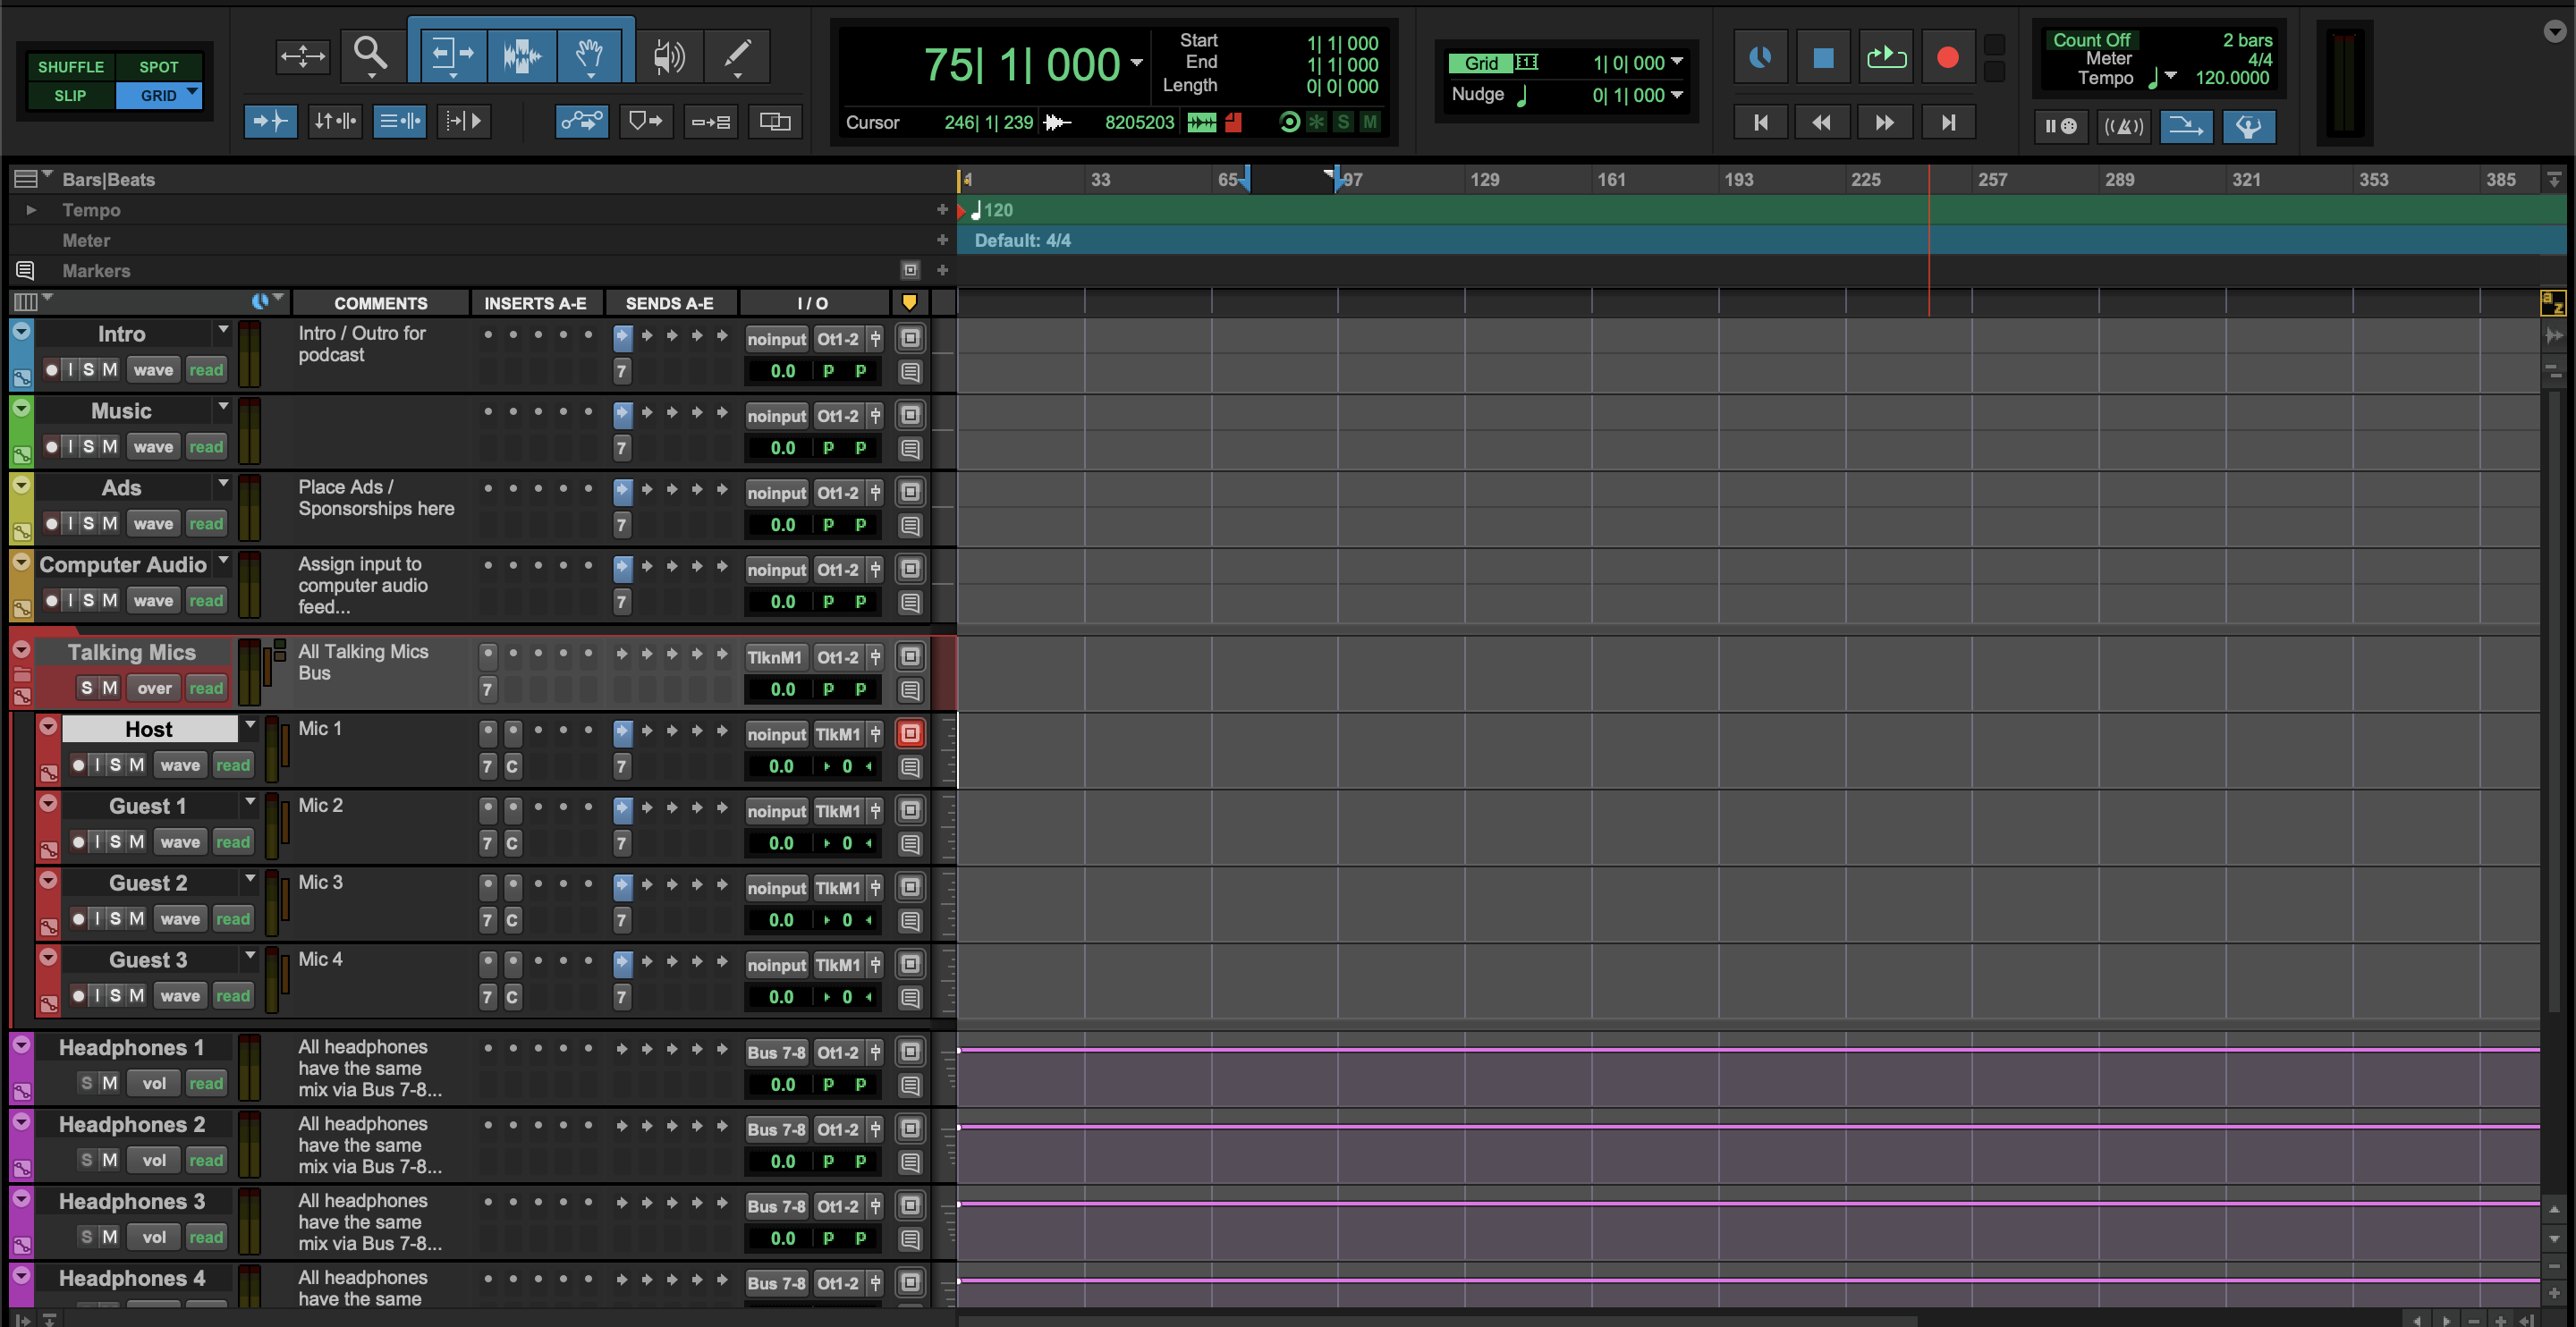Click SENDS A-E column header

670,303
